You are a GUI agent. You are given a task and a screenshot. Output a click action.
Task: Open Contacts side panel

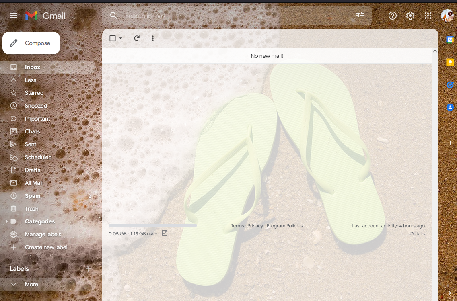click(450, 107)
